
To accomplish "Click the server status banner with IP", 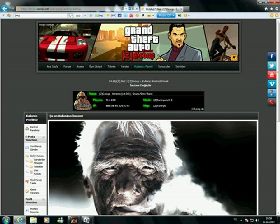I will tap(138, 101).
